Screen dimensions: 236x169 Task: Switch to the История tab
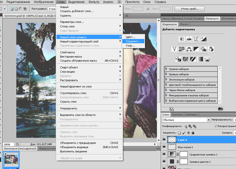(x=198, y=19)
